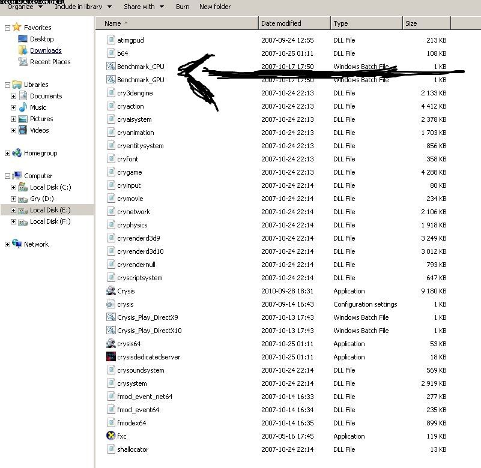Click the Libraries icon in sidebar
481x468 pixels.
[x=17, y=84]
